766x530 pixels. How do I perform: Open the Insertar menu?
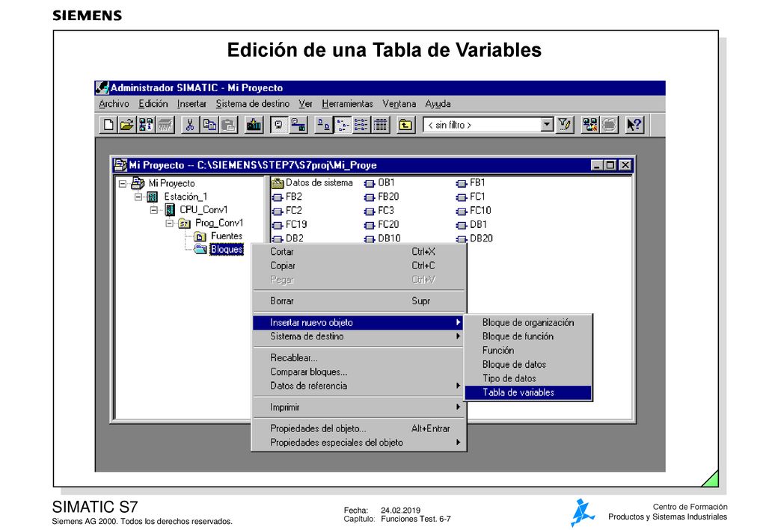click(191, 104)
